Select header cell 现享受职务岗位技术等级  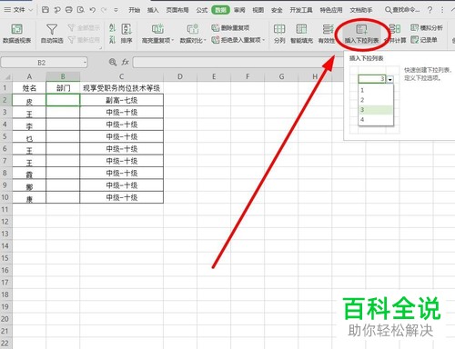click(121, 88)
